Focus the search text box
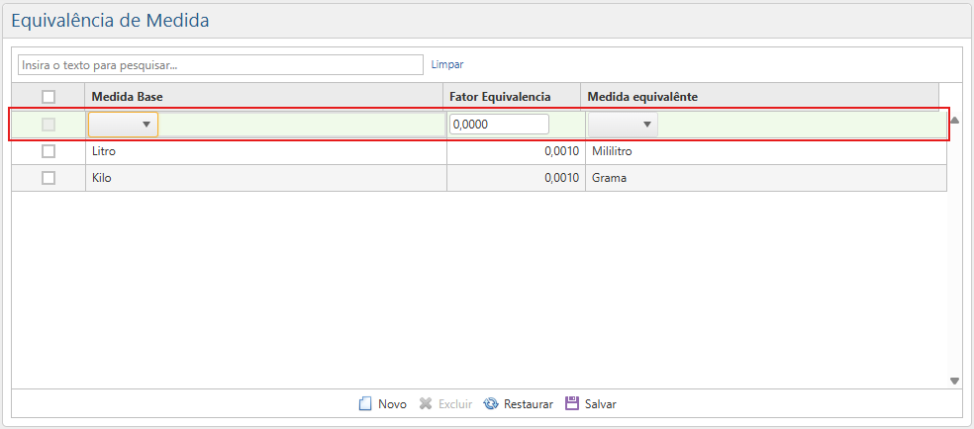Image resolution: width=974 pixels, height=429 pixels. 221,64
